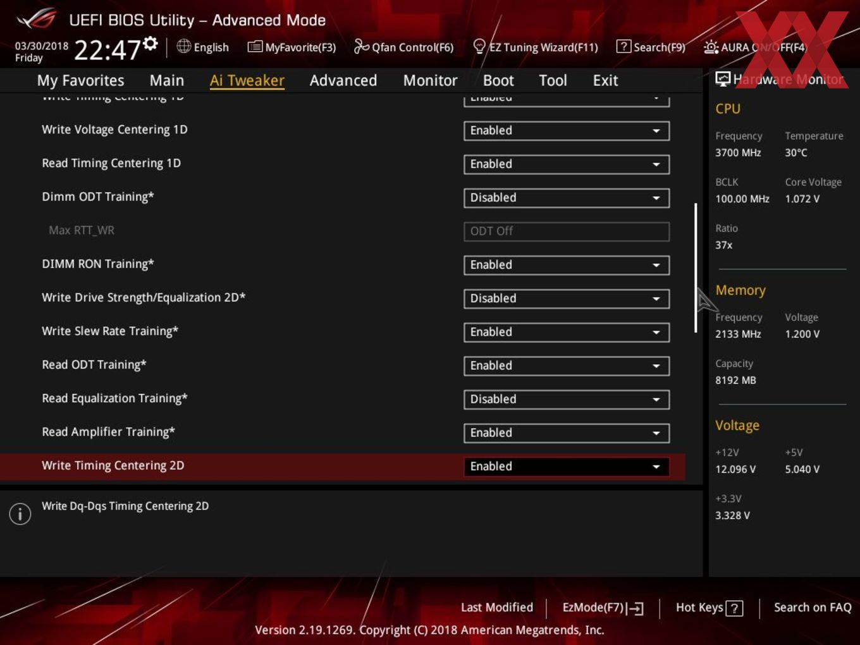Click Dimm ODT Training* label

click(98, 197)
